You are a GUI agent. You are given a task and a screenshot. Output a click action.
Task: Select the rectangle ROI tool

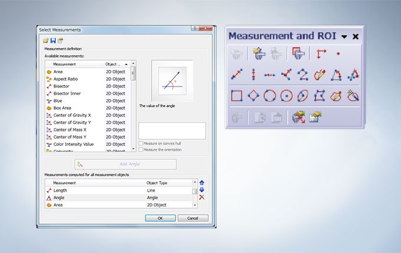click(x=236, y=95)
